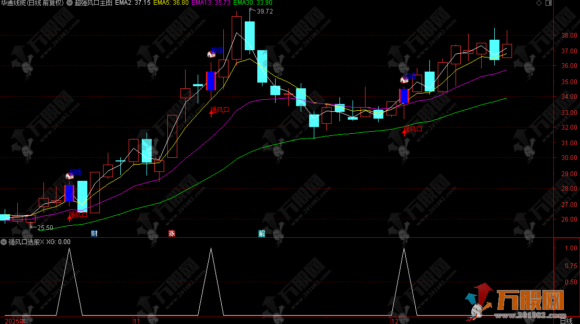Click the 2025年 date label on time axis
The height and width of the screenshot is (324, 580).
click(x=15, y=320)
